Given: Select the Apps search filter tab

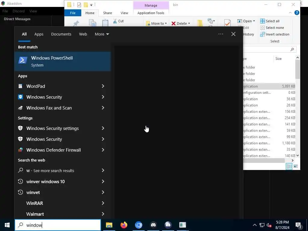Looking at the screenshot, I should pos(39,34).
